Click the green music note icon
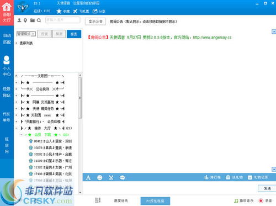Viewport: 276px width, 206px height. tap(236, 200)
